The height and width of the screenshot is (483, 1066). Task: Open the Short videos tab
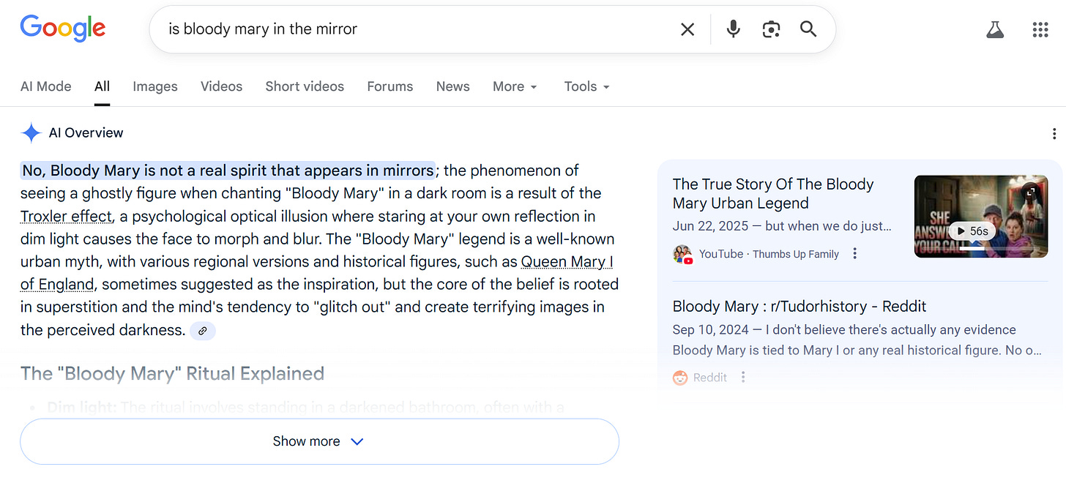(x=305, y=86)
